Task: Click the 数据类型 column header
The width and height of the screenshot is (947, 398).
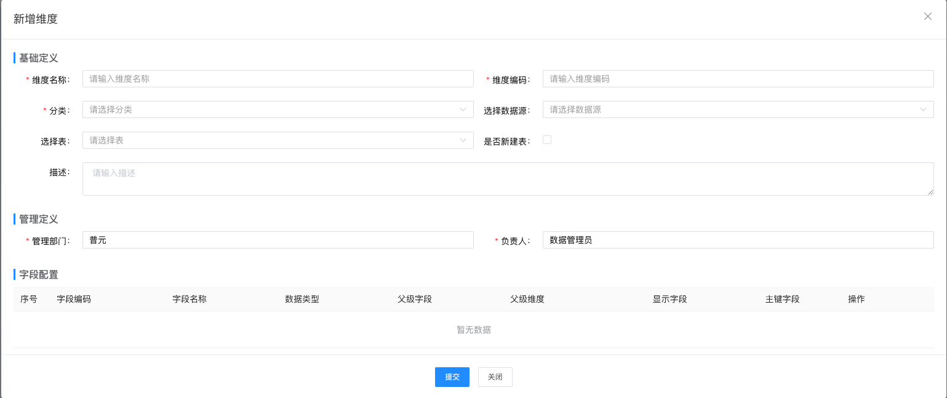Action: pos(302,300)
